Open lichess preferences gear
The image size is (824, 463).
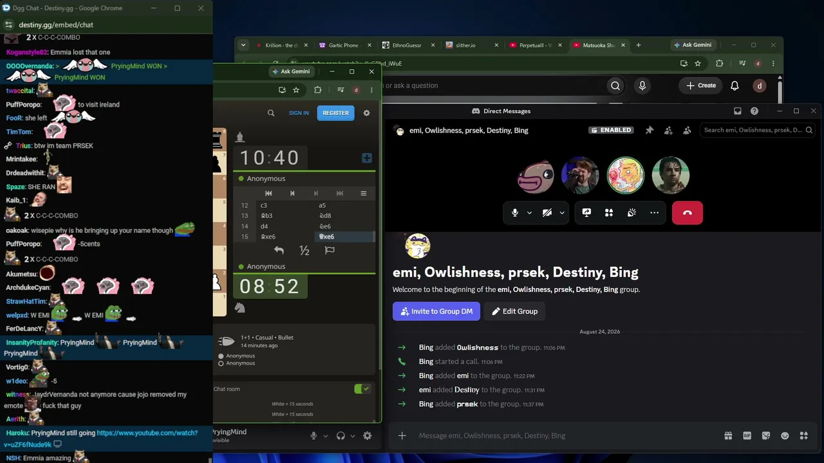point(366,113)
